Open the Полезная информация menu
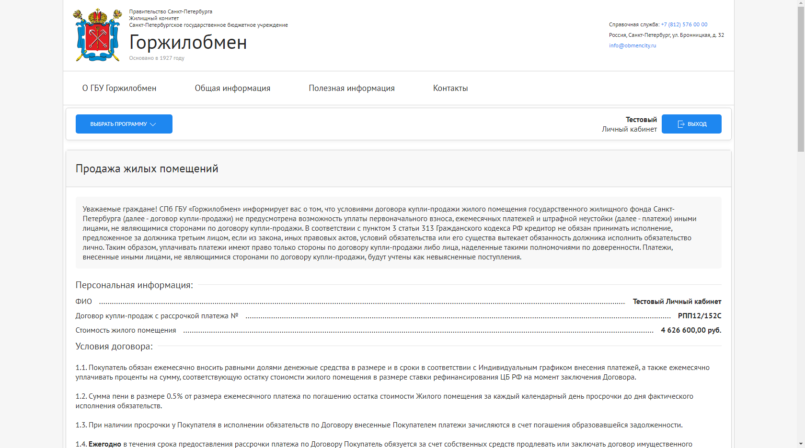The width and height of the screenshot is (805, 448). tap(352, 88)
